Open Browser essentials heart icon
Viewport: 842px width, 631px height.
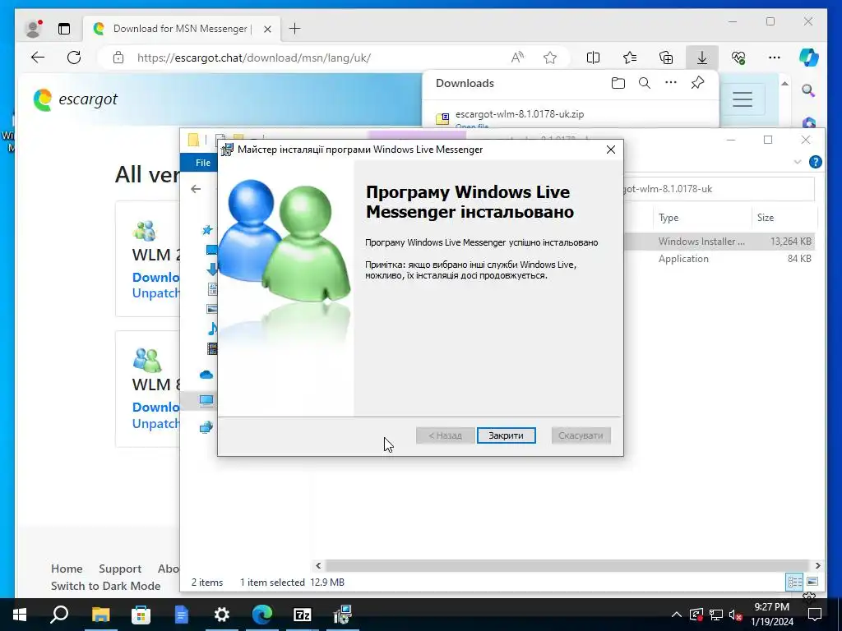point(738,58)
